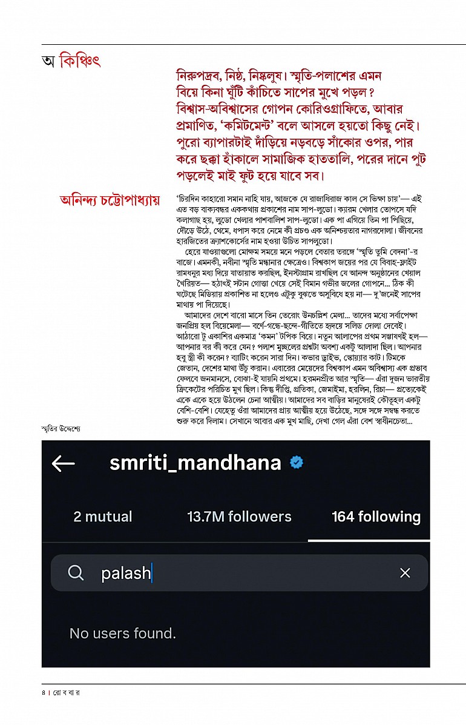This screenshot has width=466, height=725.
Task: Click the blue verified badge
Action: point(297,462)
